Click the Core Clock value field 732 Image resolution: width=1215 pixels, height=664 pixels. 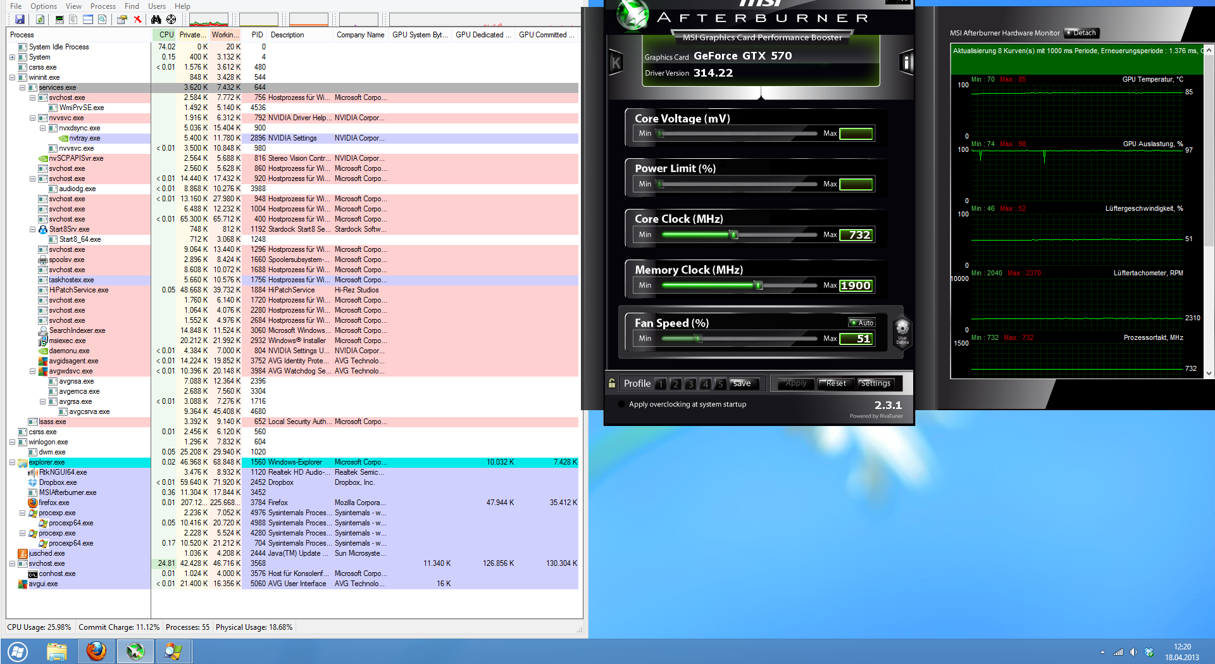856,235
